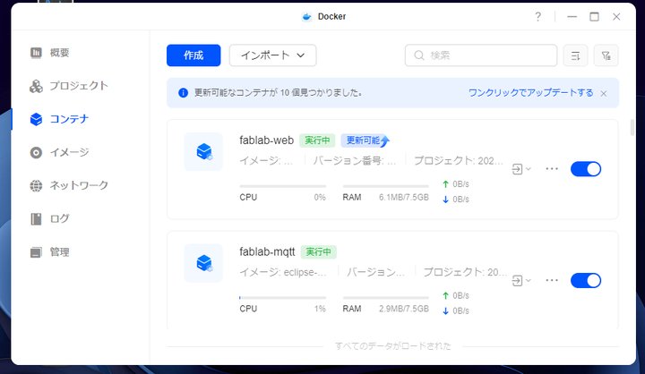
Task: Open more options for fablab-web
Action: (x=552, y=169)
